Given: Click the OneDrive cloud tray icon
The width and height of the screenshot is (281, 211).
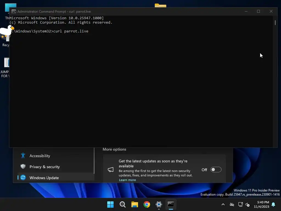Looking at the screenshot, I should click(232, 204).
